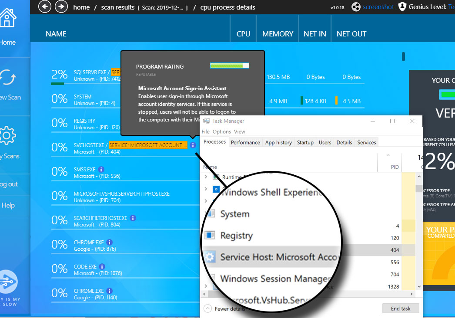Switch to the Users tab
This screenshot has height=318, width=455.
(x=325, y=142)
